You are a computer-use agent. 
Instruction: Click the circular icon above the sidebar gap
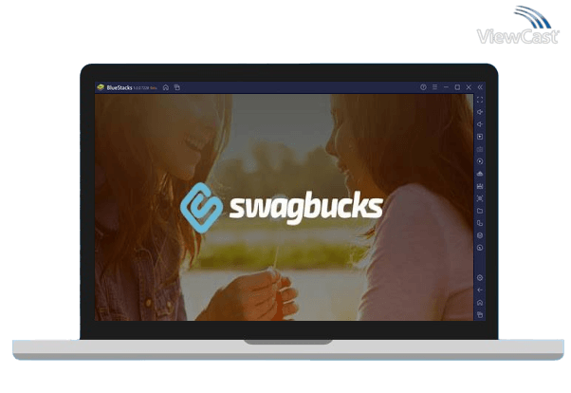pos(480,248)
